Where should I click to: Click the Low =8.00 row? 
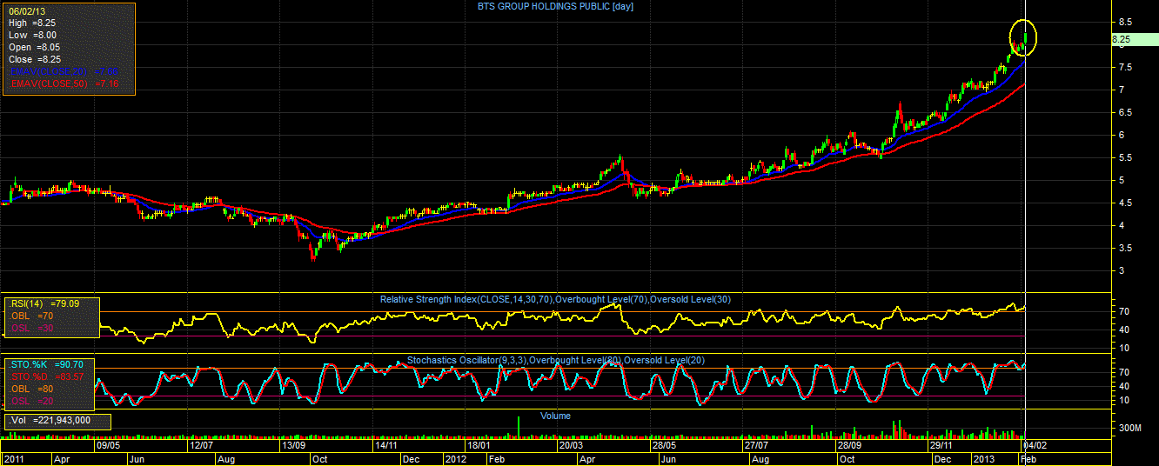(x=32, y=35)
